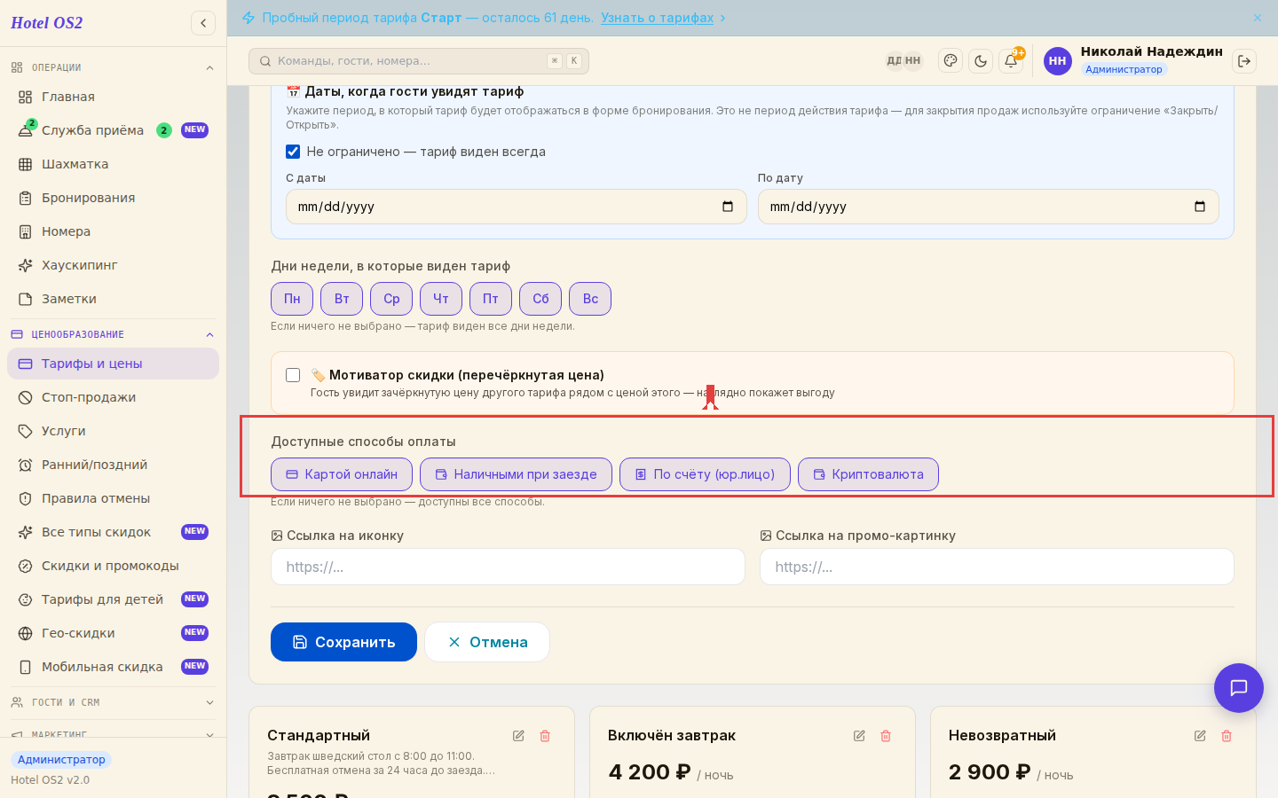Focus the Команды, гости, номера search field
This screenshot has width=1278, height=798.
(x=419, y=61)
